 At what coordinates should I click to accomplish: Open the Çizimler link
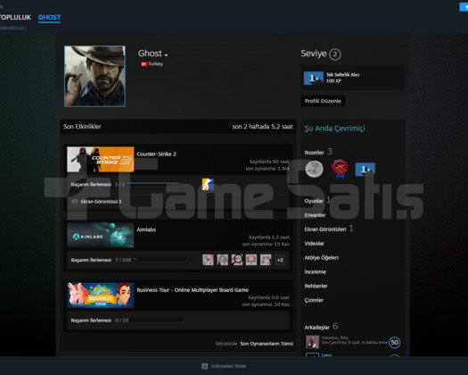(314, 300)
